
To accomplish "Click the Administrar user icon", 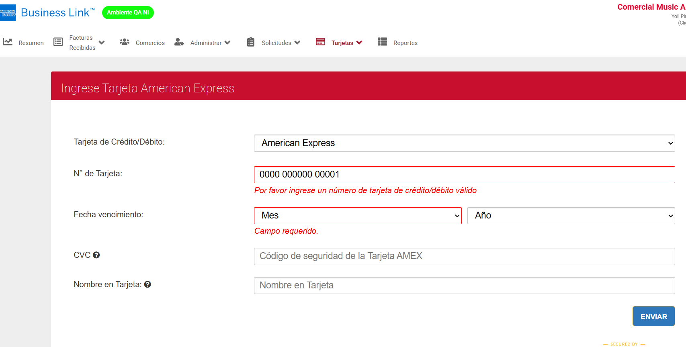I will [x=179, y=42].
